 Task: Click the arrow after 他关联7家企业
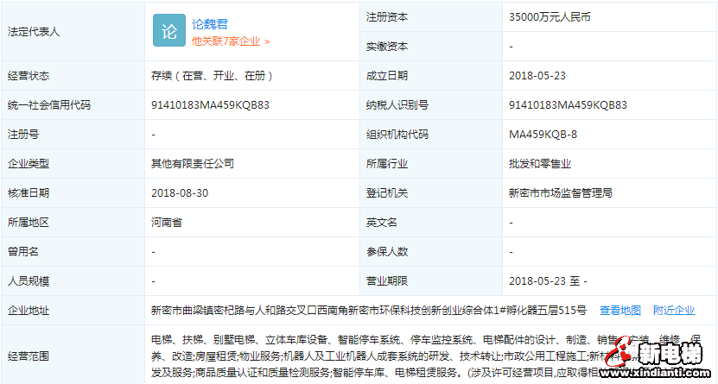(267, 41)
